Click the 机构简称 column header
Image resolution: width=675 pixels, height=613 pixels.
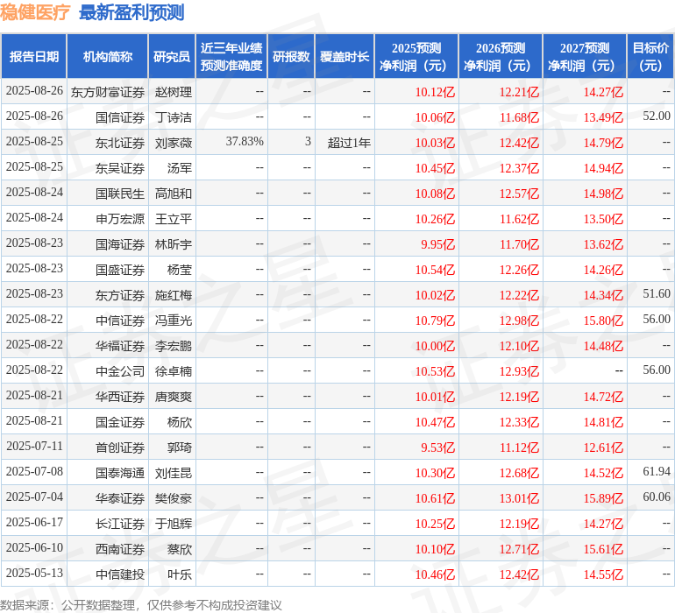point(108,57)
